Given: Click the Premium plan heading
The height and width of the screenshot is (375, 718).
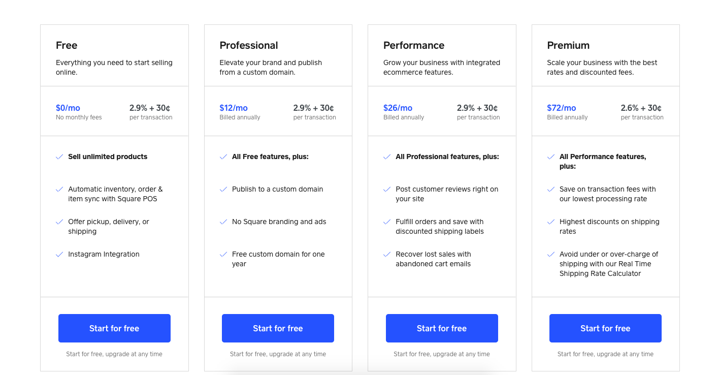Looking at the screenshot, I should tap(568, 45).
